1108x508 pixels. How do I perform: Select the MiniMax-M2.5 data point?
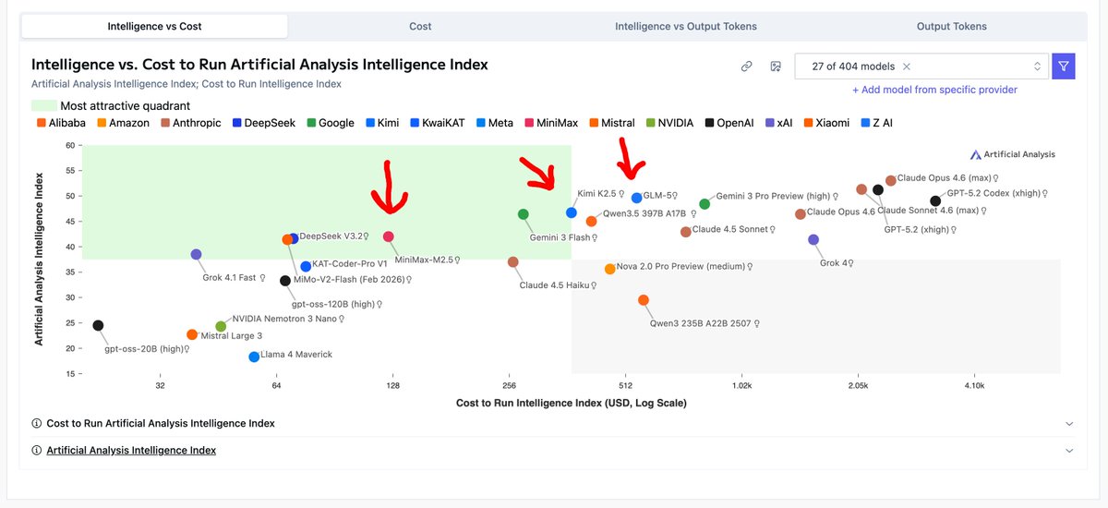(389, 237)
